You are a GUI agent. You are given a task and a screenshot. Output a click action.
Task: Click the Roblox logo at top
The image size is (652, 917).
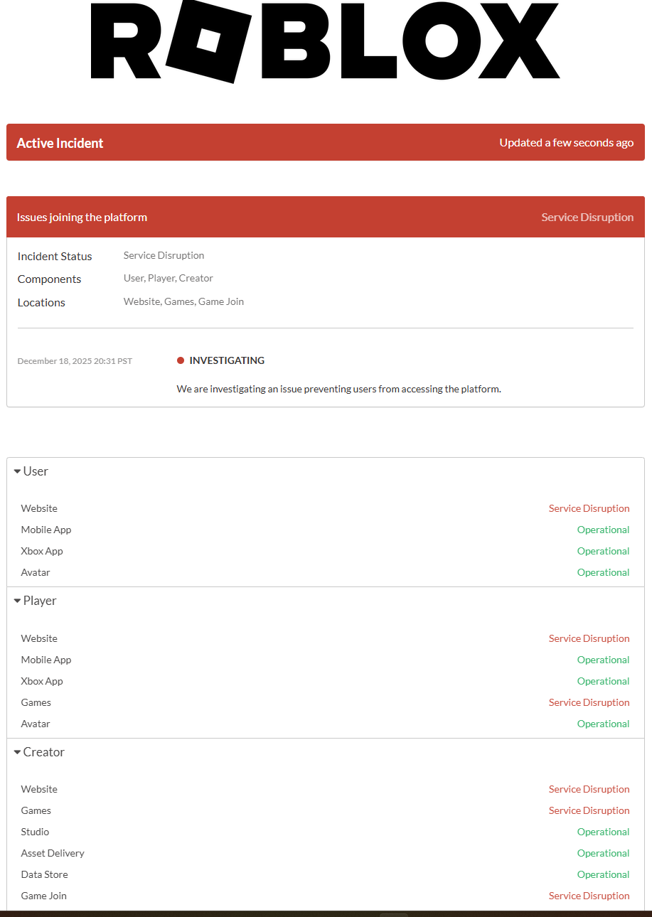326,40
